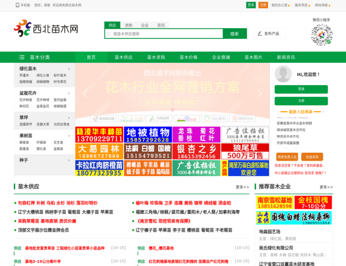Open 句容红榉 朴树 乌桕 supply link
Image resolution: width=346 pixels, height=266 pixels.
point(57,203)
